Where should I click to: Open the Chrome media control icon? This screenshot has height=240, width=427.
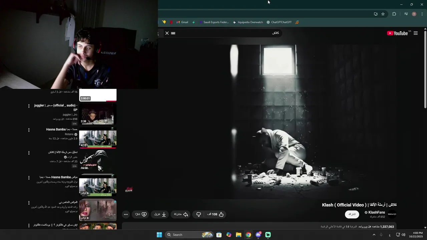click(406, 14)
